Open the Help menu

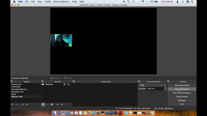[82, 2]
